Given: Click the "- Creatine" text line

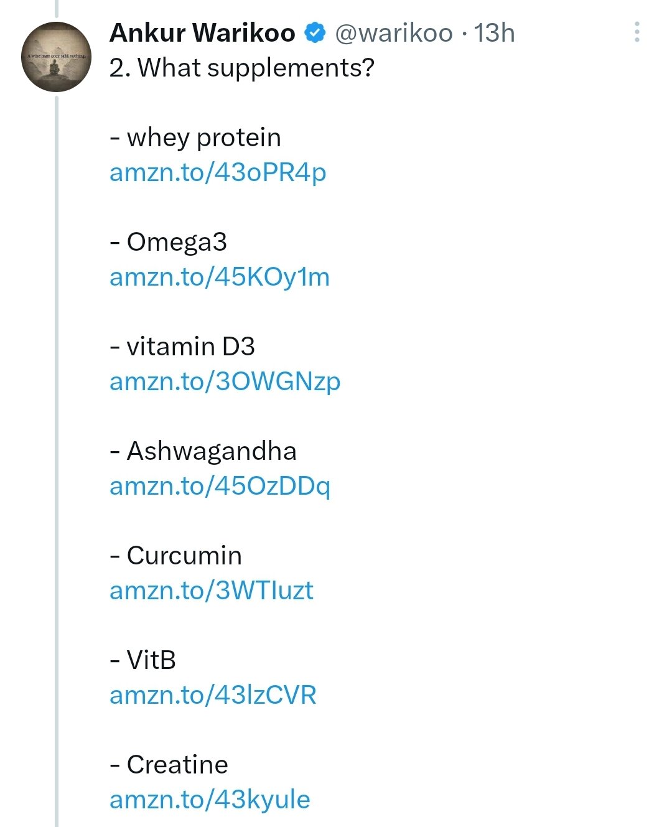Looking at the screenshot, I should tap(169, 765).
